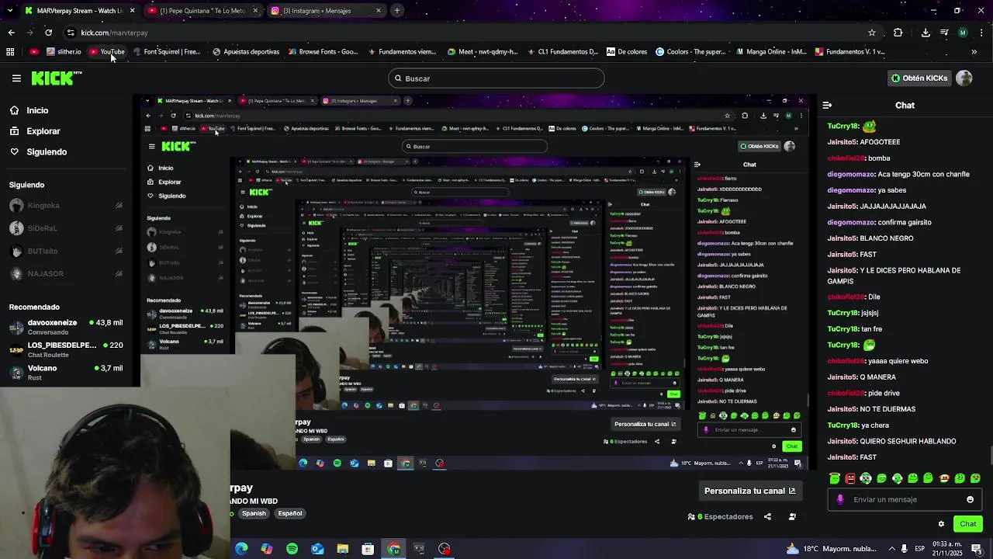Switch to Instagram Mensajes tab
Viewport: 993px width, 559px height.
click(x=326, y=11)
